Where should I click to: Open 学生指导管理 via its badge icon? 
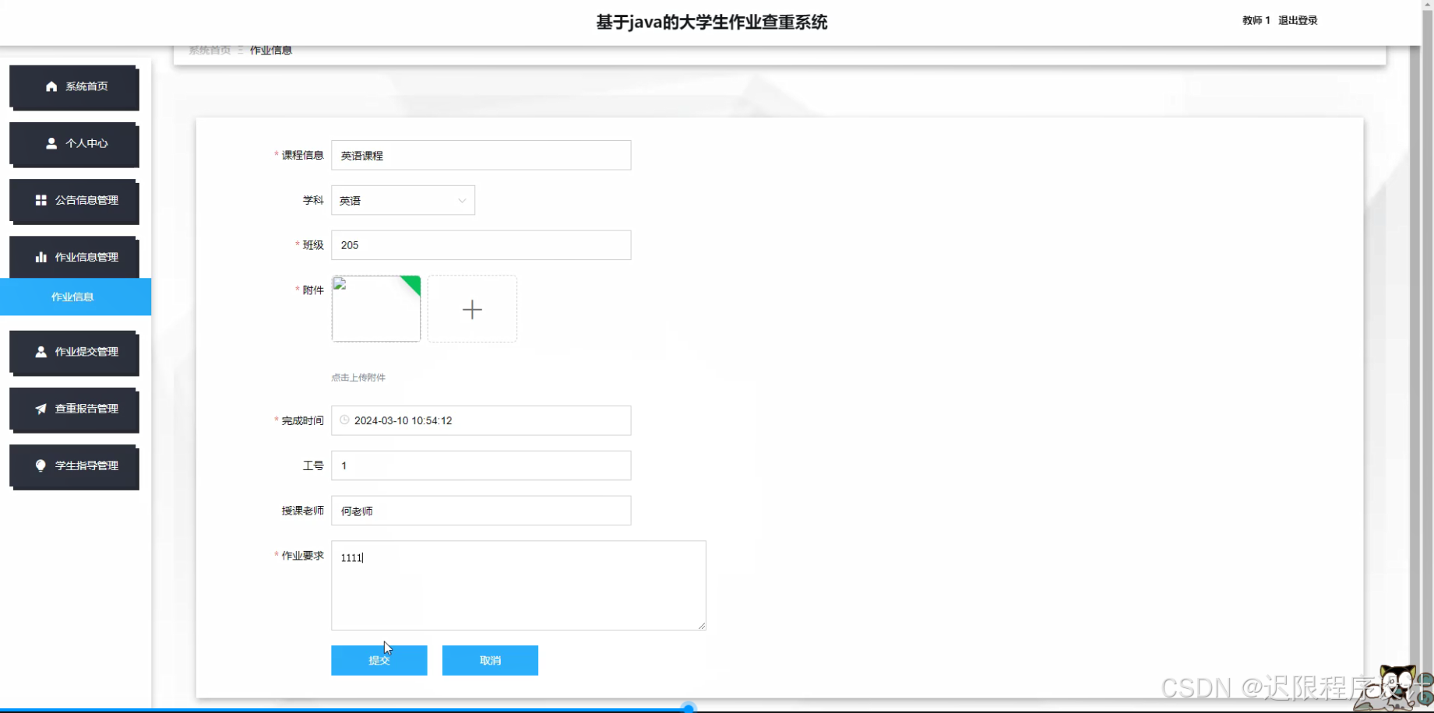[41, 465]
